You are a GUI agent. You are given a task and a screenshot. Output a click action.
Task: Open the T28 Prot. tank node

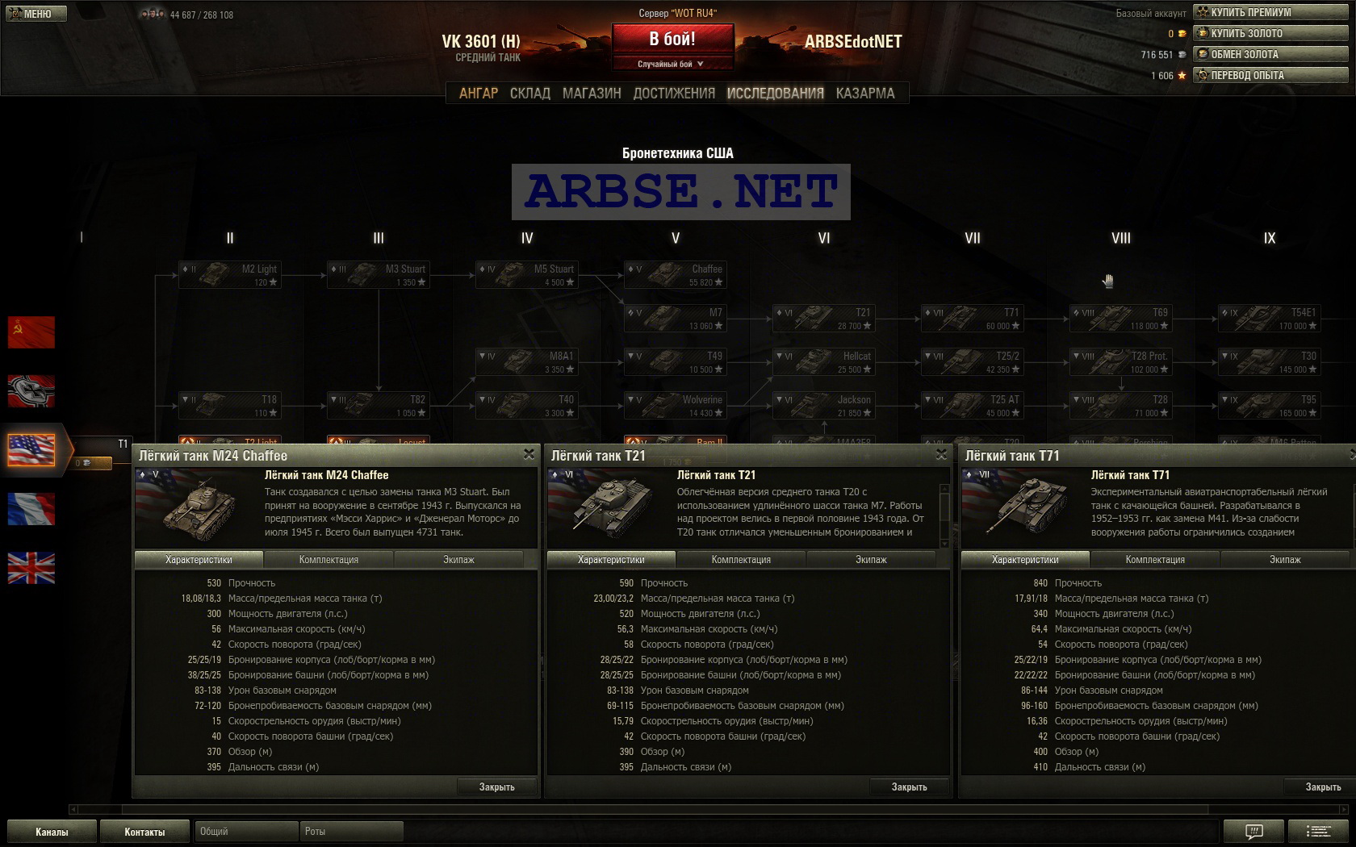click(x=1120, y=362)
